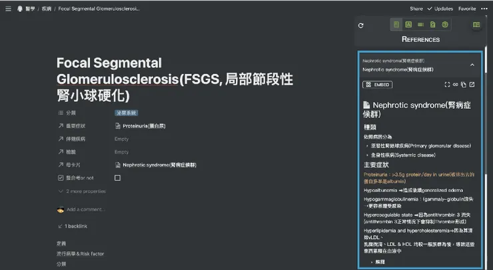Click the EMBED button
The width and height of the screenshot is (493, 270).
[378, 85]
